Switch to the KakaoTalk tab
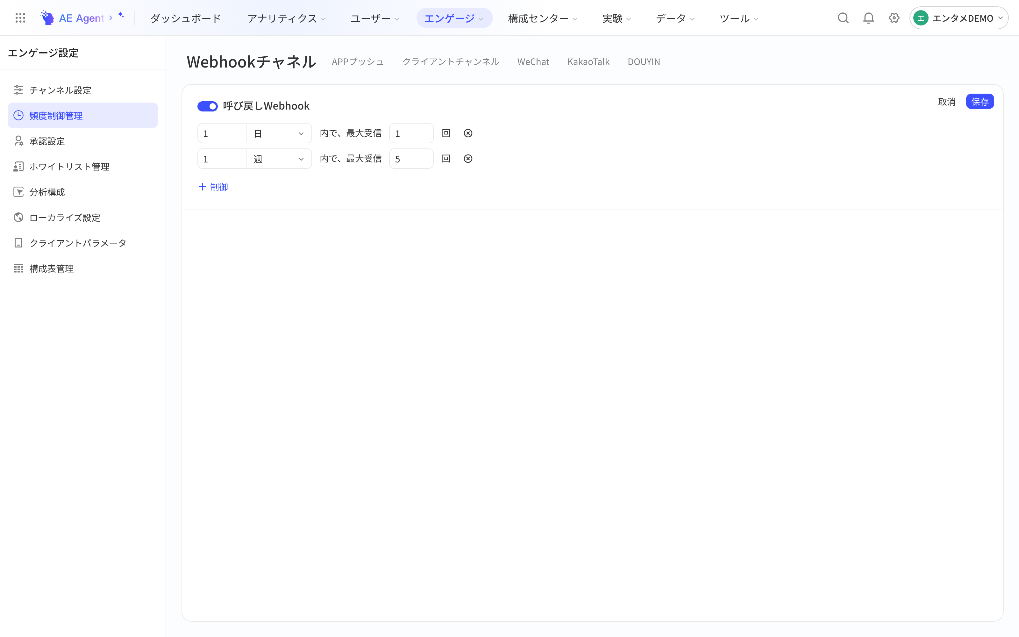 [x=588, y=61]
